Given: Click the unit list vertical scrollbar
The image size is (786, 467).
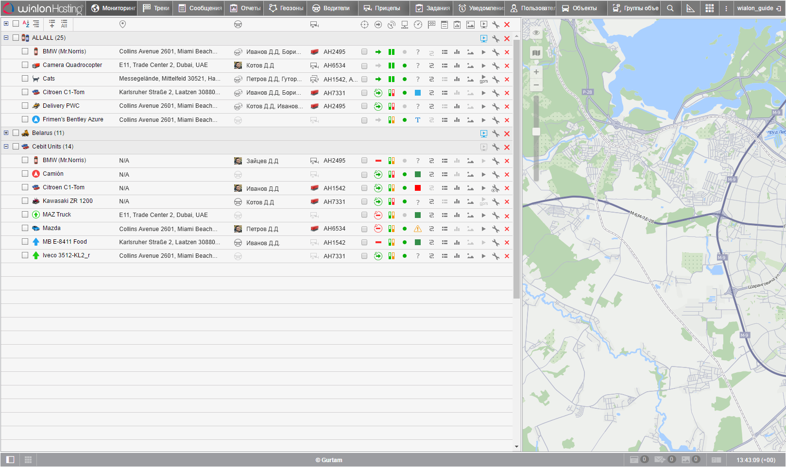Looking at the screenshot, I should click(x=516, y=170).
